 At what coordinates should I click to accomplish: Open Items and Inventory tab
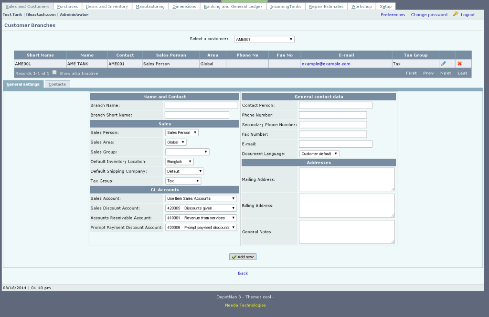[x=107, y=6]
